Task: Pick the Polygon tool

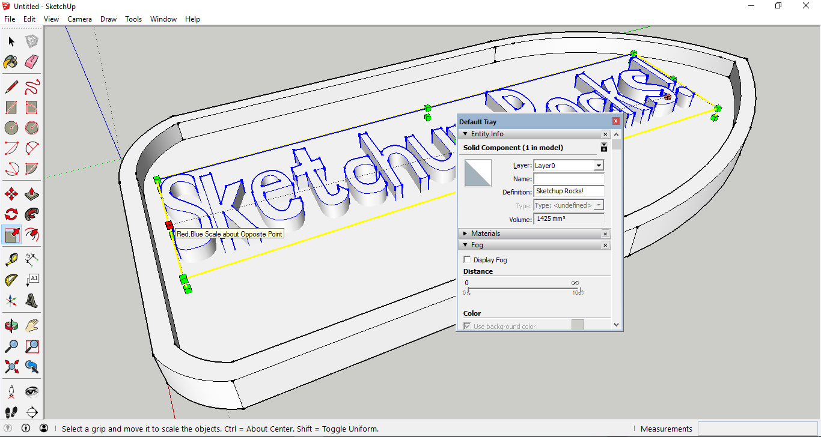Action: tap(32, 128)
